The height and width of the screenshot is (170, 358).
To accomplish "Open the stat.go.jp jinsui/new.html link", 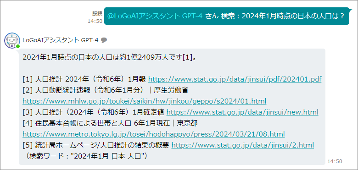I will [242, 112].
